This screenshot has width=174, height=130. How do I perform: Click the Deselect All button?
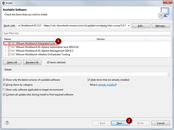click(x=32, y=62)
